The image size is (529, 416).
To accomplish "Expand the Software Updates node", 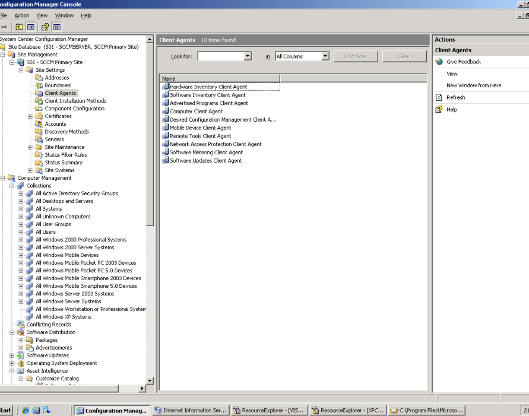I will [12, 355].
